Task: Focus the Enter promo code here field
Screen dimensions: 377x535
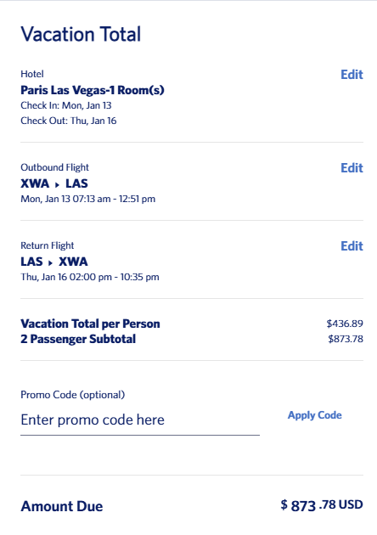Action: (x=140, y=420)
